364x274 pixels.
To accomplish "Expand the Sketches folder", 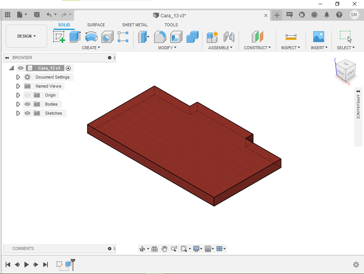I will tap(18, 113).
